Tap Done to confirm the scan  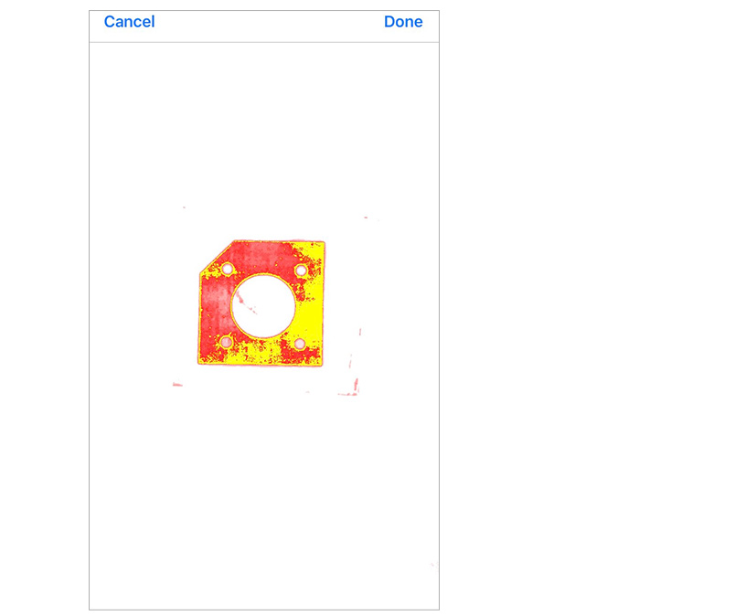403,21
